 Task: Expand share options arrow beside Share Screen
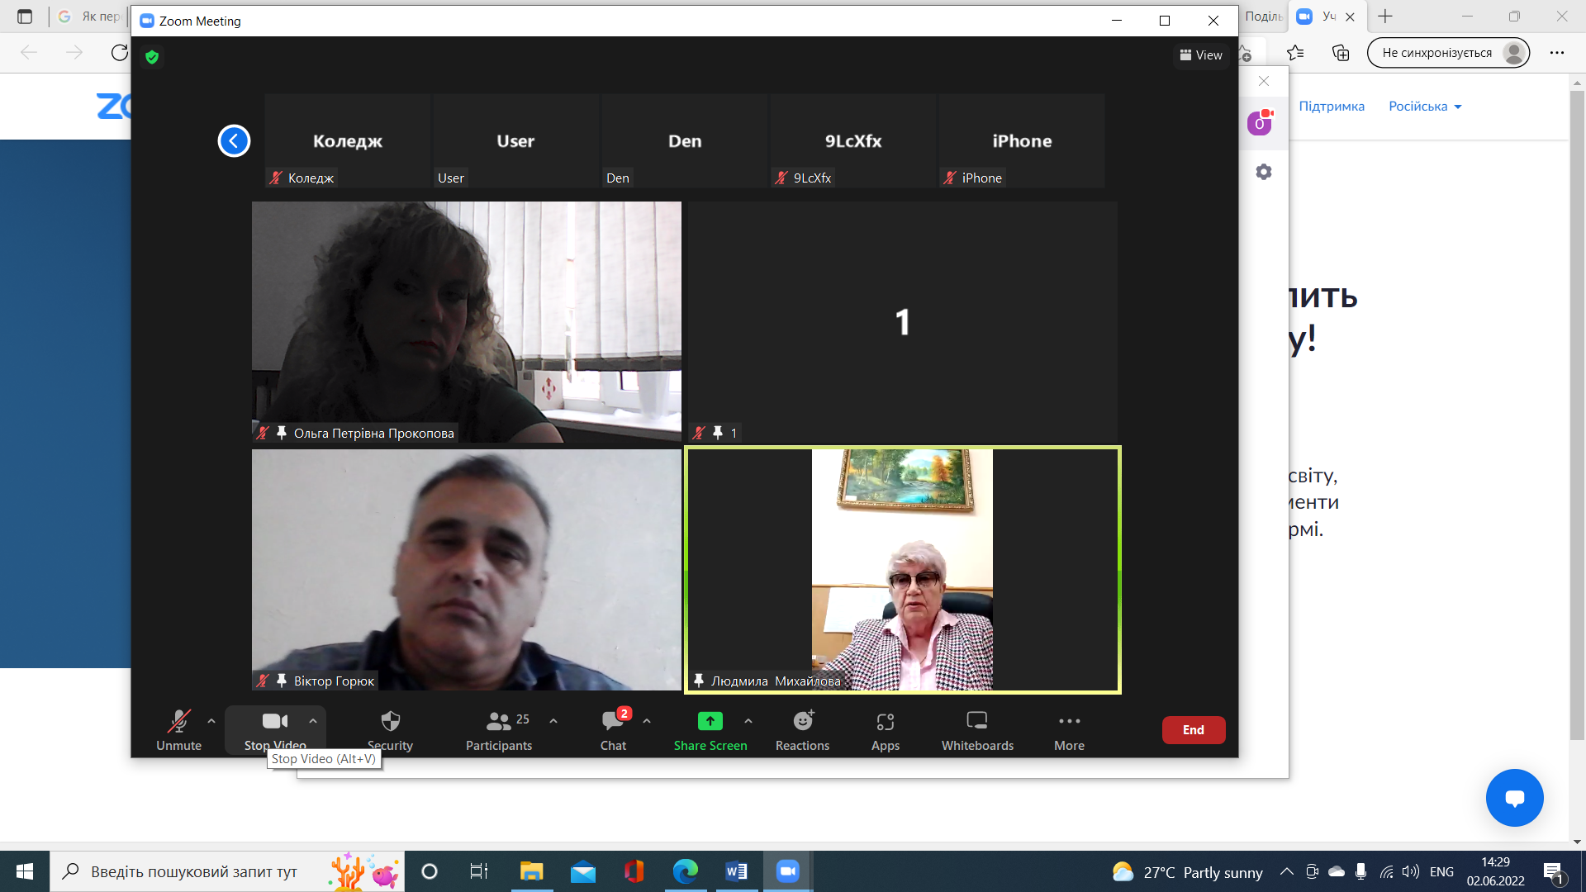coord(748,721)
